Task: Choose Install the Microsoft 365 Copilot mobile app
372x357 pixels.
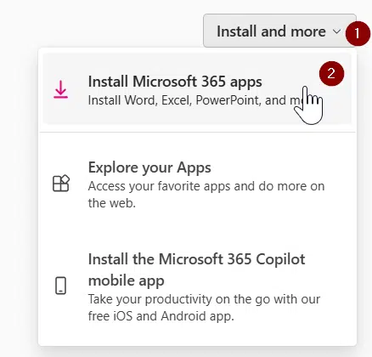Action: pos(197,286)
